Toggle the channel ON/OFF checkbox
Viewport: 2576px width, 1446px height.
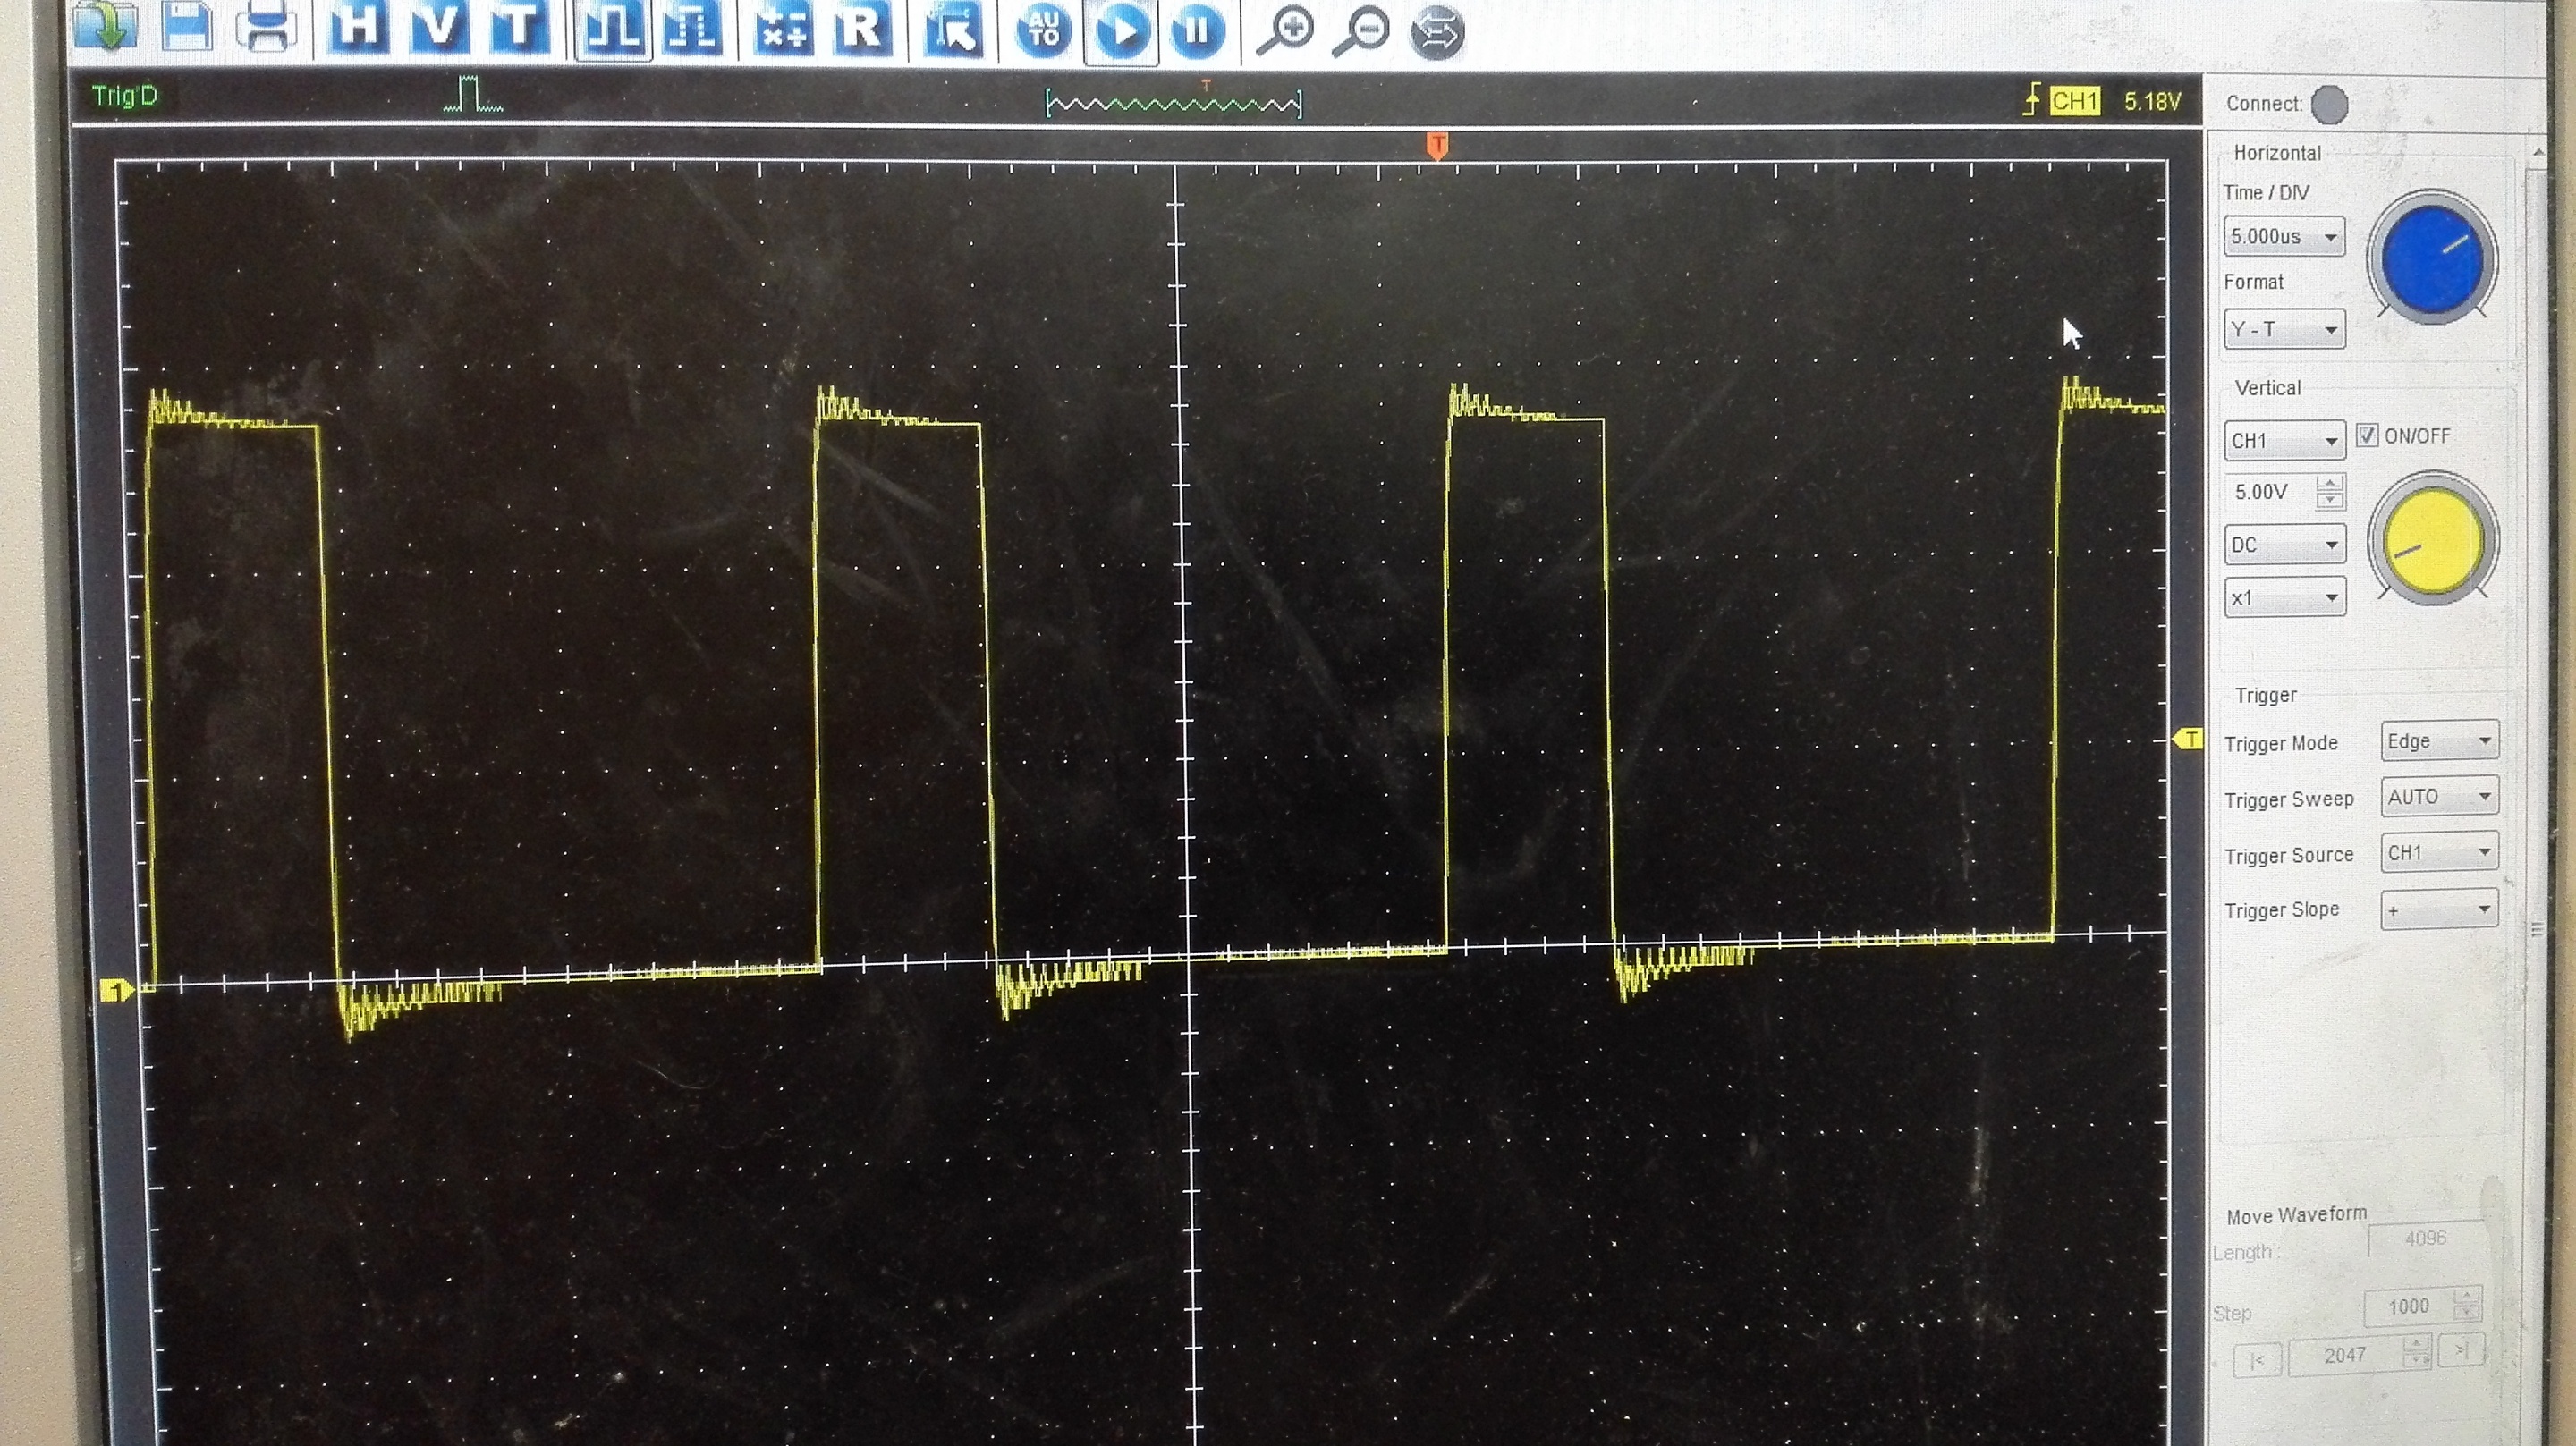coord(2367,435)
